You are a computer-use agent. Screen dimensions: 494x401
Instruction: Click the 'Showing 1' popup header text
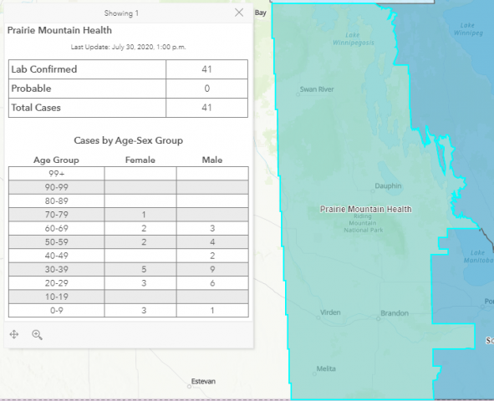click(x=121, y=13)
